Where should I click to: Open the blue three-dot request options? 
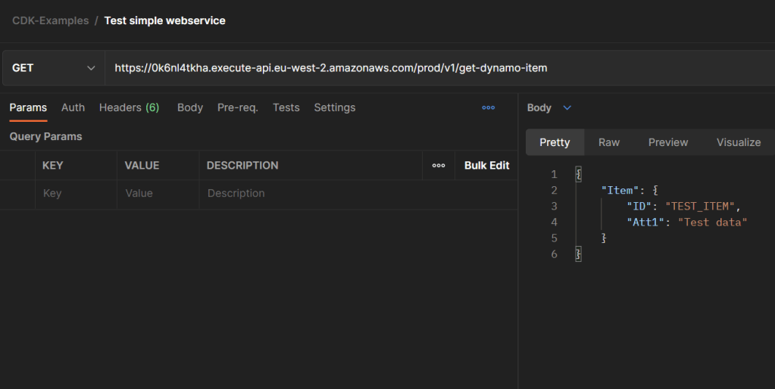coord(488,107)
